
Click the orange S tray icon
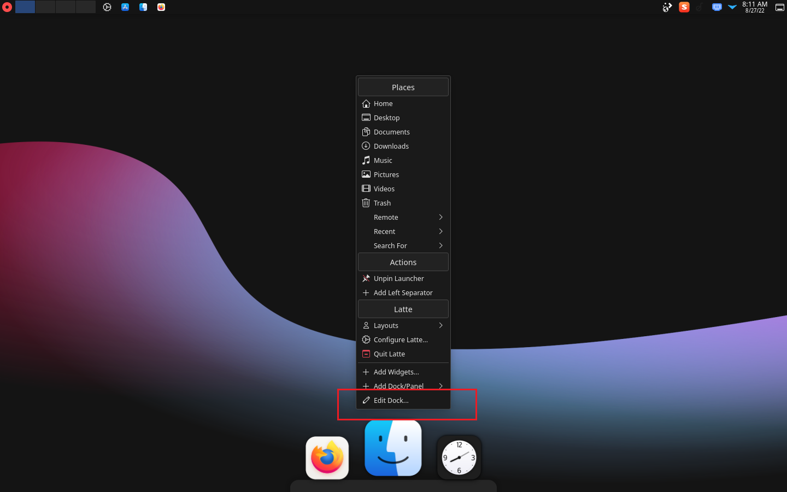(684, 7)
